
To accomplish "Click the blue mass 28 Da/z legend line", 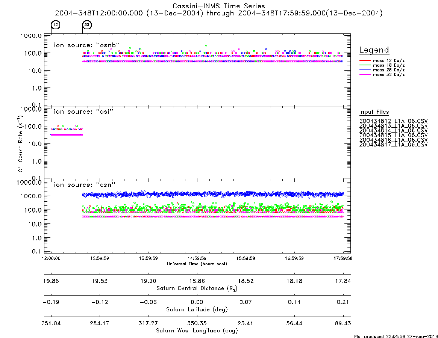I will click(365, 70).
